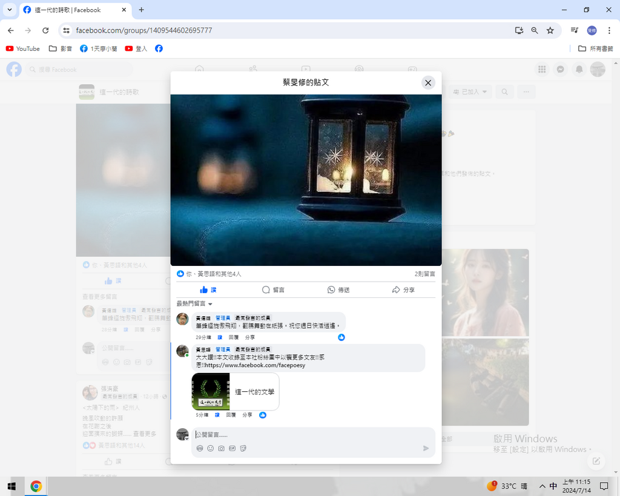The image size is (620, 496).
Task: Click the 留言 comment button
Action: click(x=273, y=290)
